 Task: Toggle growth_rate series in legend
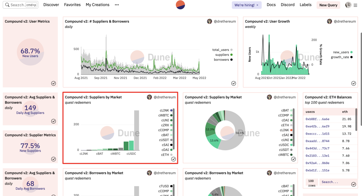342,57
